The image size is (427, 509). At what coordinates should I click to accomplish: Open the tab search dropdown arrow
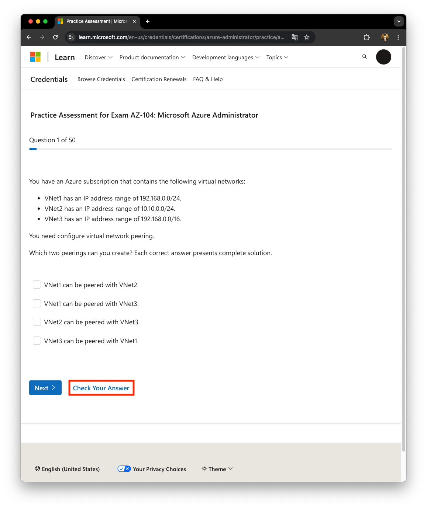[x=399, y=21]
